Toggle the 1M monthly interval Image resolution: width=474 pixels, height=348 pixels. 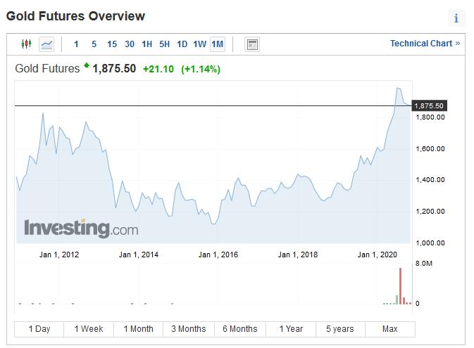(218, 44)
